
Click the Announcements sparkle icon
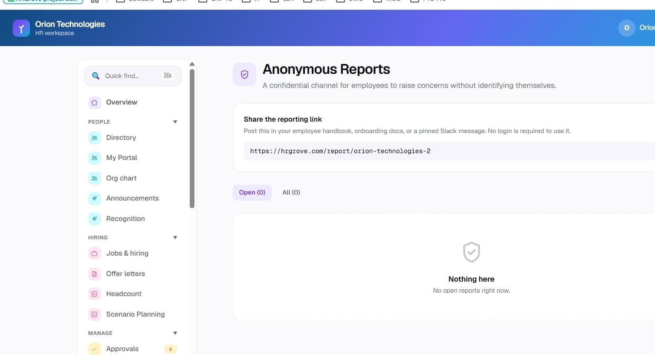95,198
